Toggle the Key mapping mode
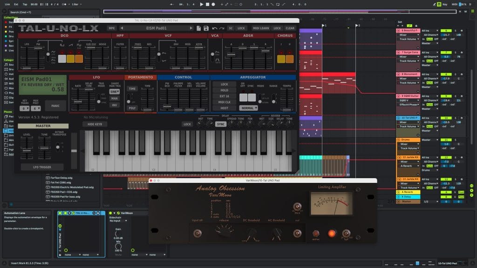Screen dimensions: 477x268 point(445,4)
